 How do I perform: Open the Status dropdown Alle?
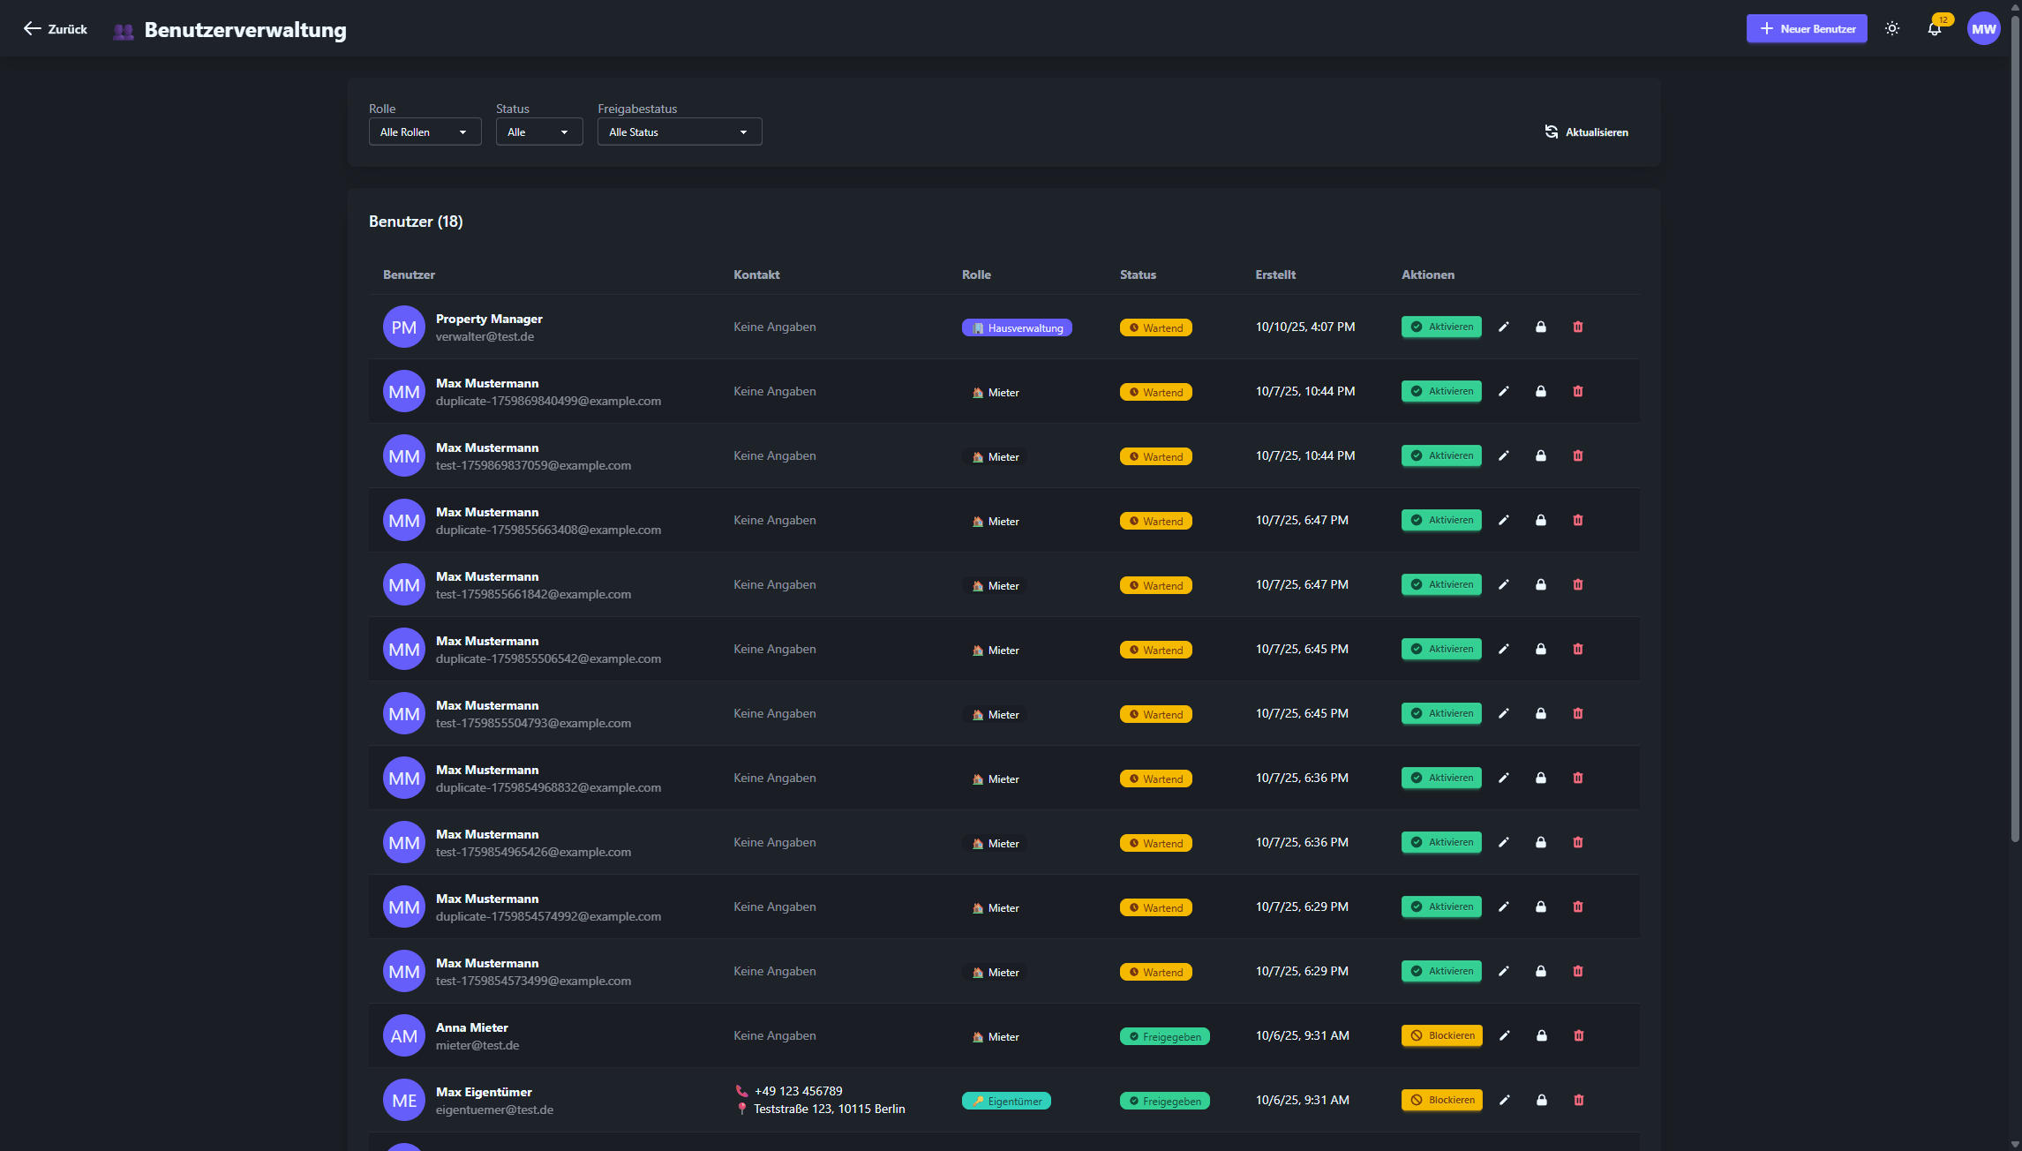[x=538, y=132]
